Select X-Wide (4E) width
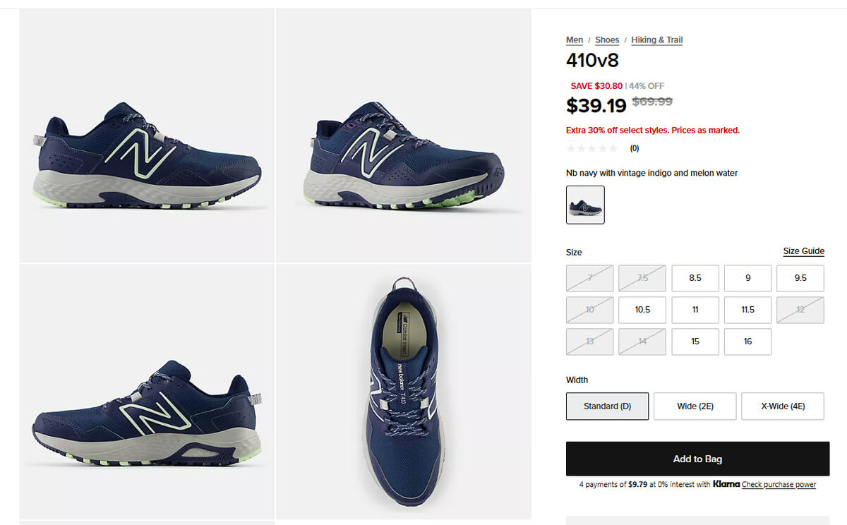The image size is (847, 525). 783,406
